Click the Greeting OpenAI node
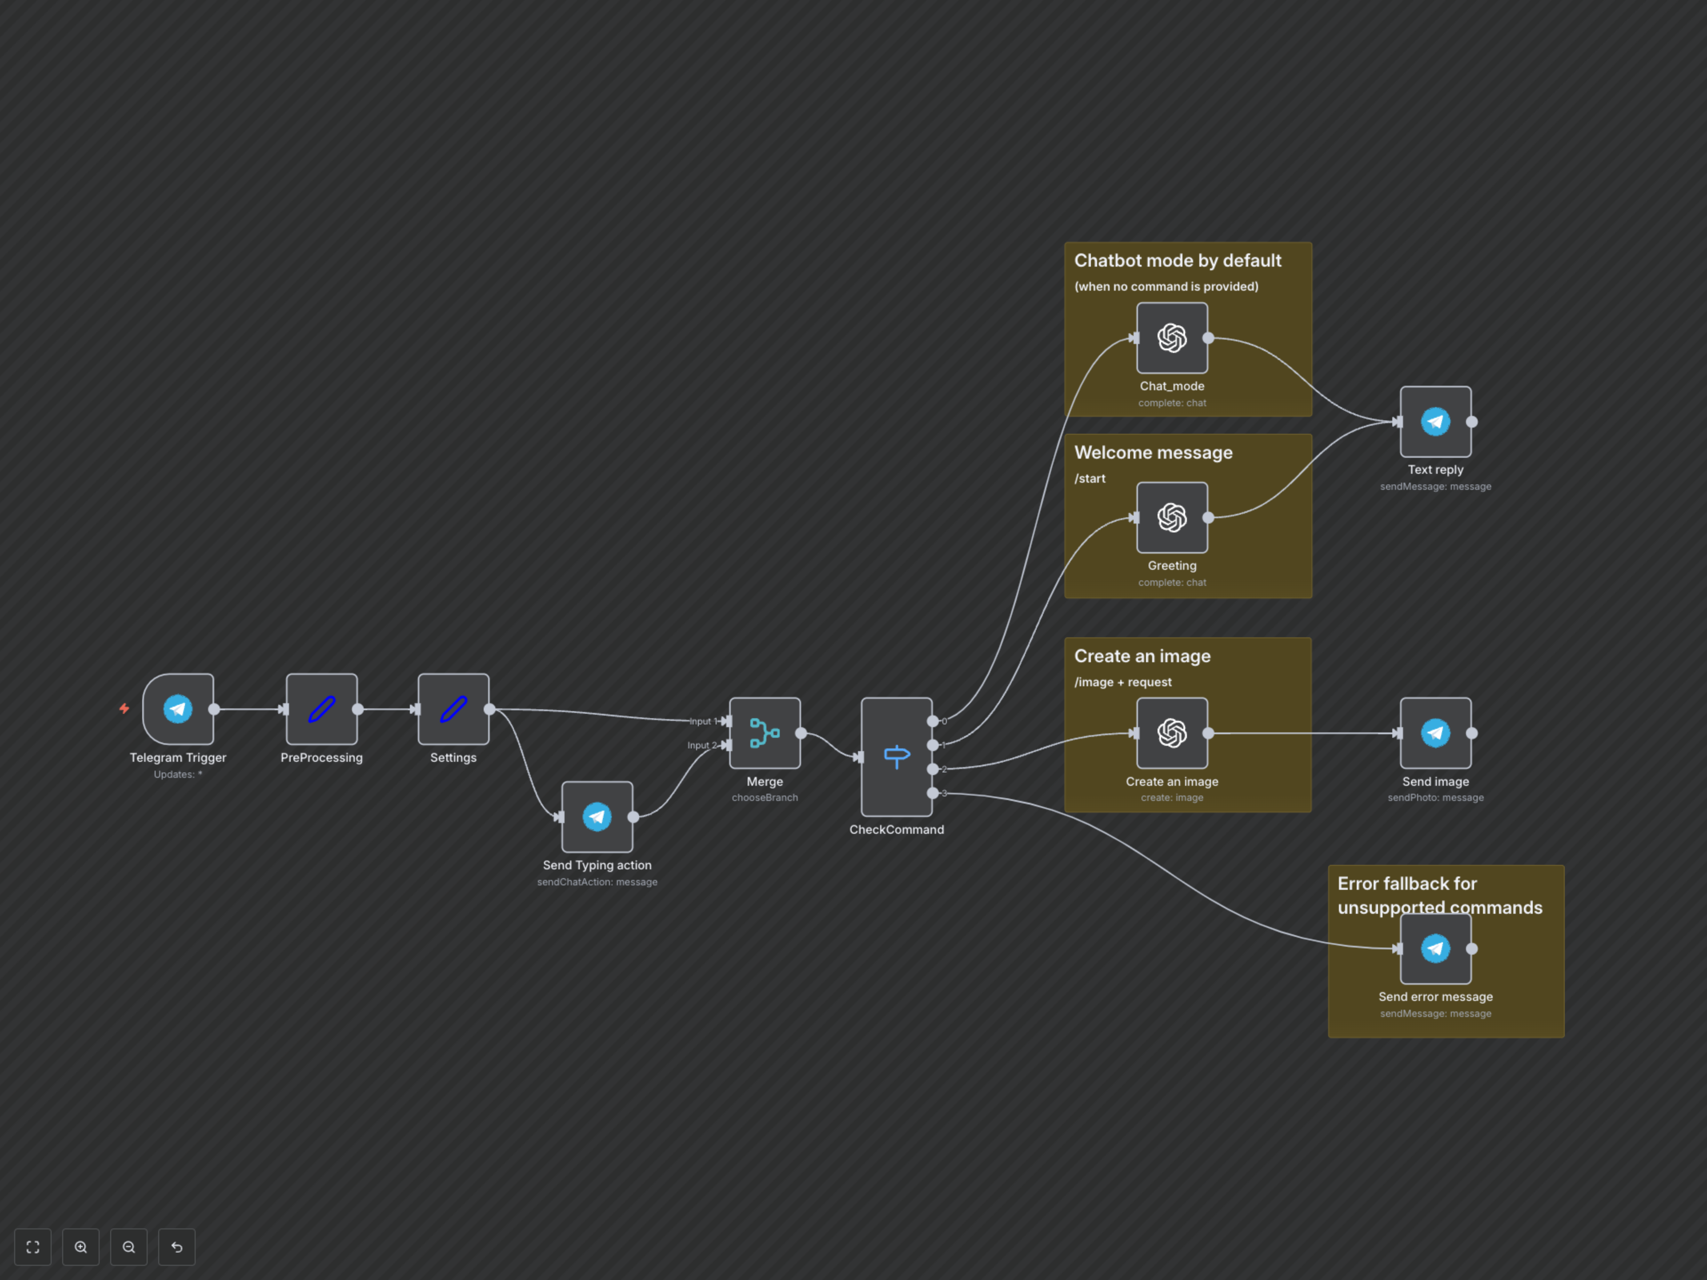The width and height of the screenshot is (1707, 1280). 1171,517
